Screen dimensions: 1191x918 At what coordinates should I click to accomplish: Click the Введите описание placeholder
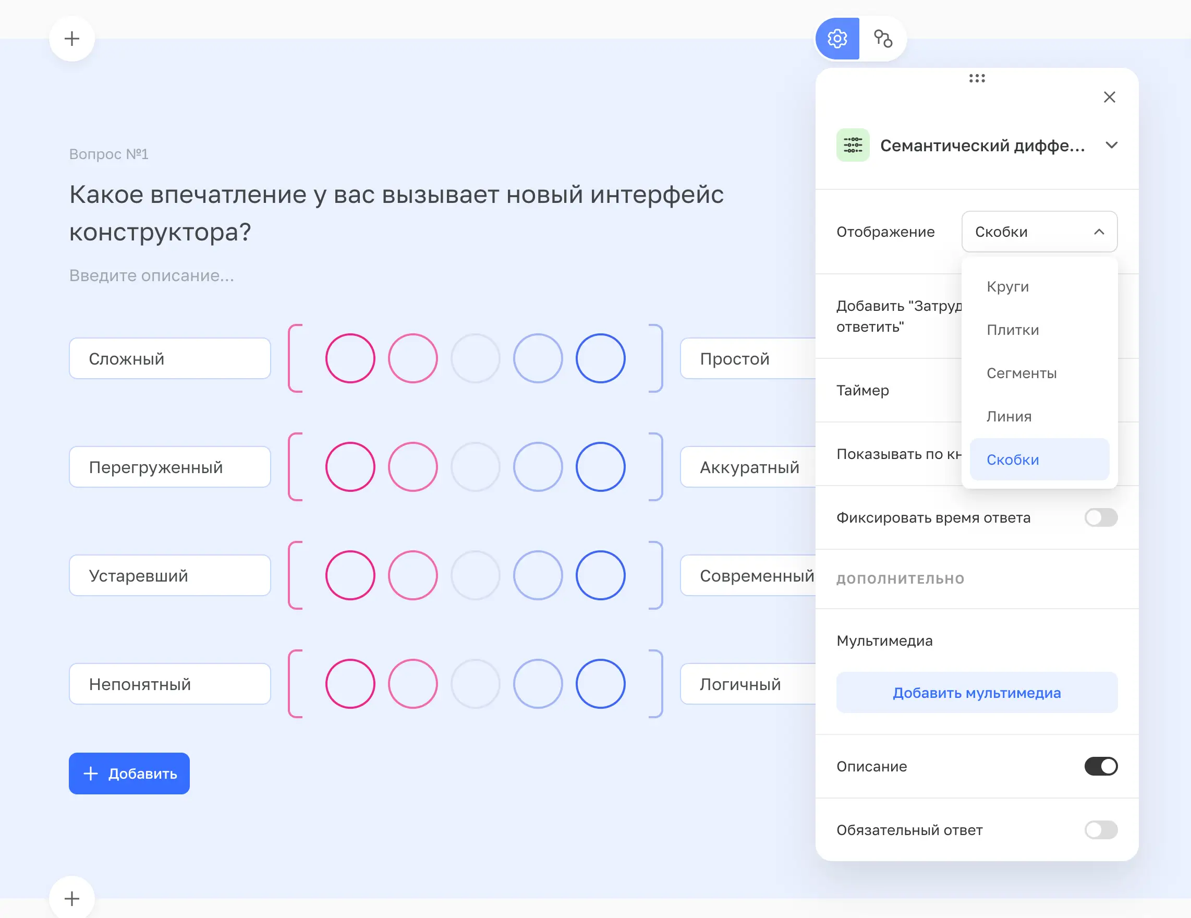pos(152,275)
